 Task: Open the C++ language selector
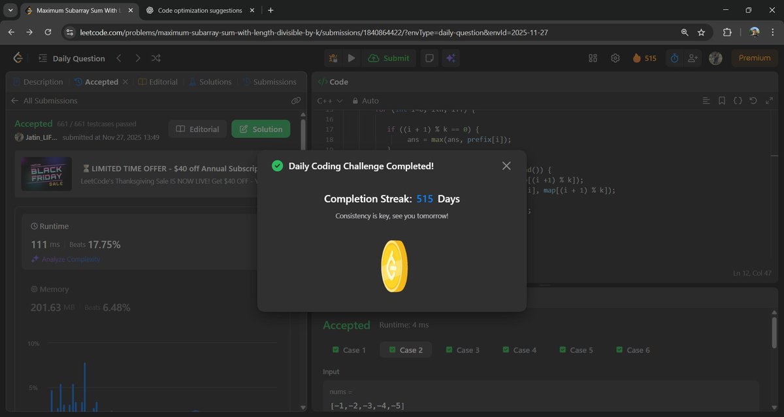coord(329,100)
